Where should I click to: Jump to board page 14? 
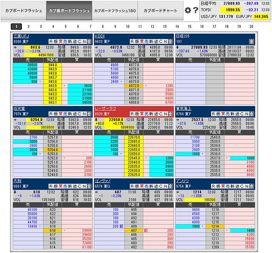177,26
